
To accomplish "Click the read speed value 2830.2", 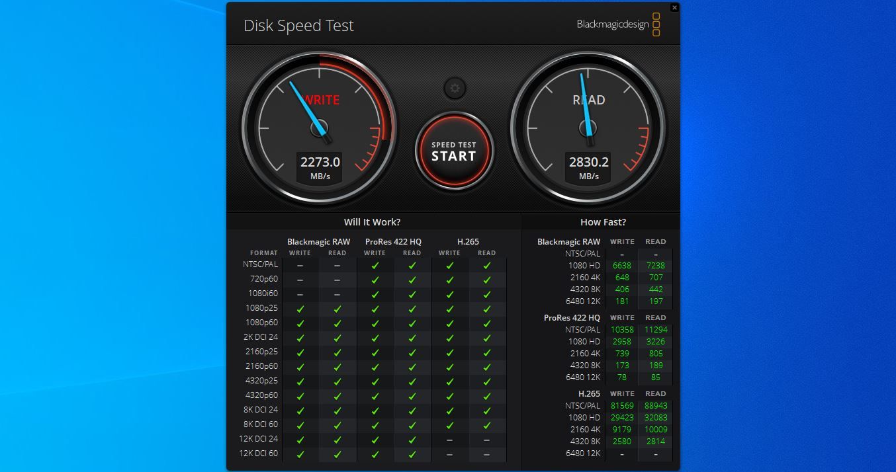I will 588,162.
